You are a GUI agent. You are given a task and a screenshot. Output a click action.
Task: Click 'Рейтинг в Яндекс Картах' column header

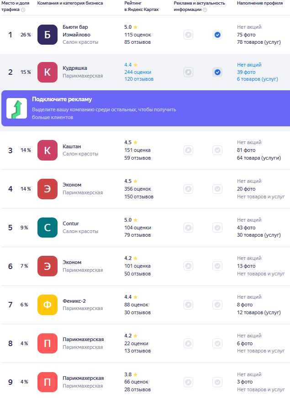tap(142, 6)
